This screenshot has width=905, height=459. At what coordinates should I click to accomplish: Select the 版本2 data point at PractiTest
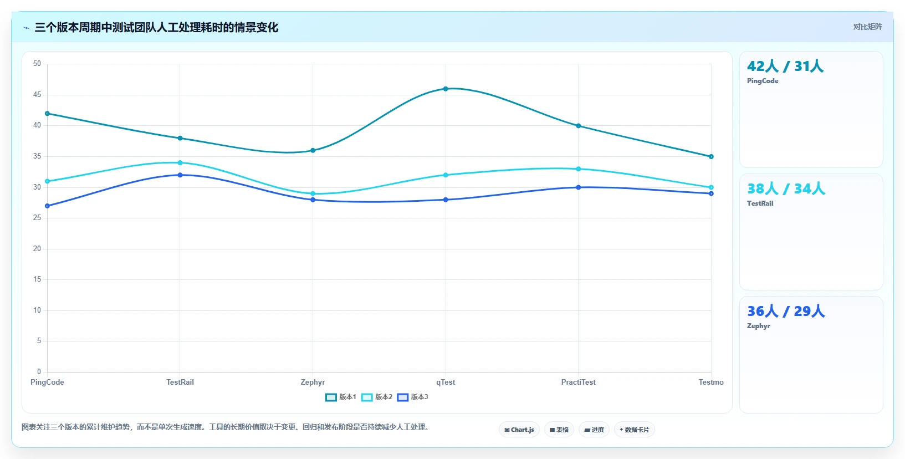tap(579, 169)
